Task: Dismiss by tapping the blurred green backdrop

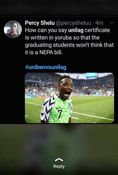Action: [59, 141]
